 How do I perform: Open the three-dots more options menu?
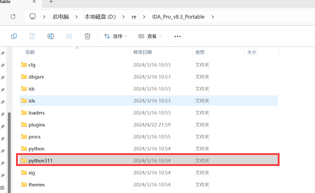click(x=178, y=36)
